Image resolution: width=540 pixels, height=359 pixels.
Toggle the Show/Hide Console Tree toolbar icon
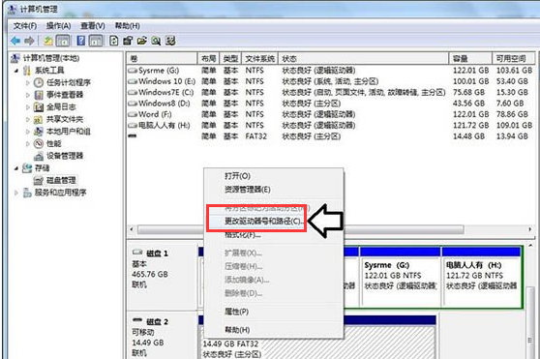click(63, 41)
